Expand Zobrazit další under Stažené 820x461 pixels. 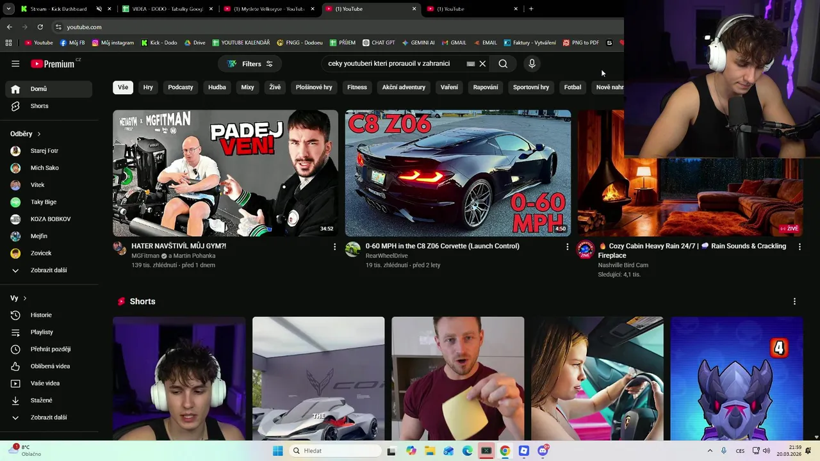(x=49, y=417)
